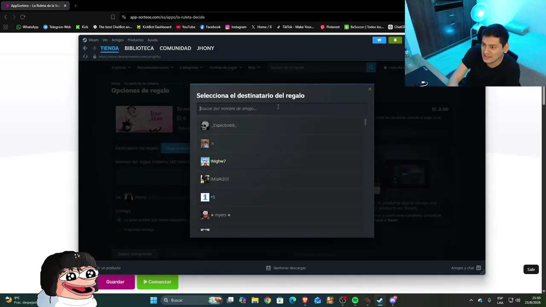
Task: Open the TIENDA tab in Steam
Action: point(110,48)
